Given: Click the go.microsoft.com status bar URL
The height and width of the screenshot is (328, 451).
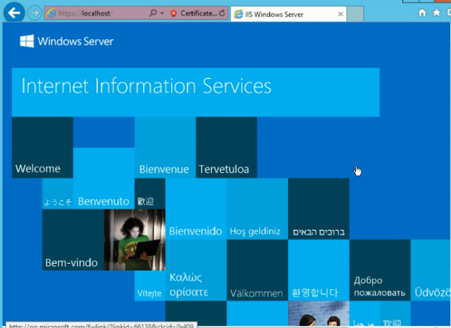Looking at the screenshot, I should 101,326.
